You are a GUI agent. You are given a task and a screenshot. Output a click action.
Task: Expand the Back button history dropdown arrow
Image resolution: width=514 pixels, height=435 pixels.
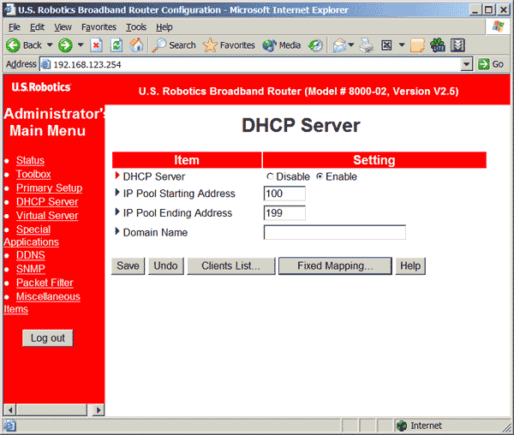pos(50,45)
